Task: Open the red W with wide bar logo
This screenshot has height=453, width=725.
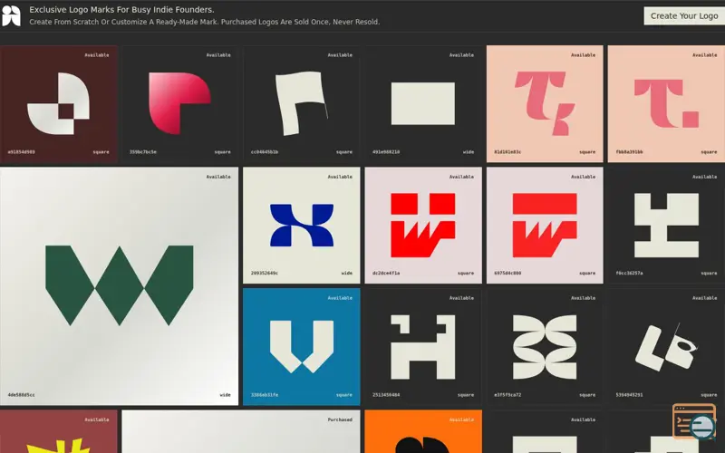Action: pos(545,225)
